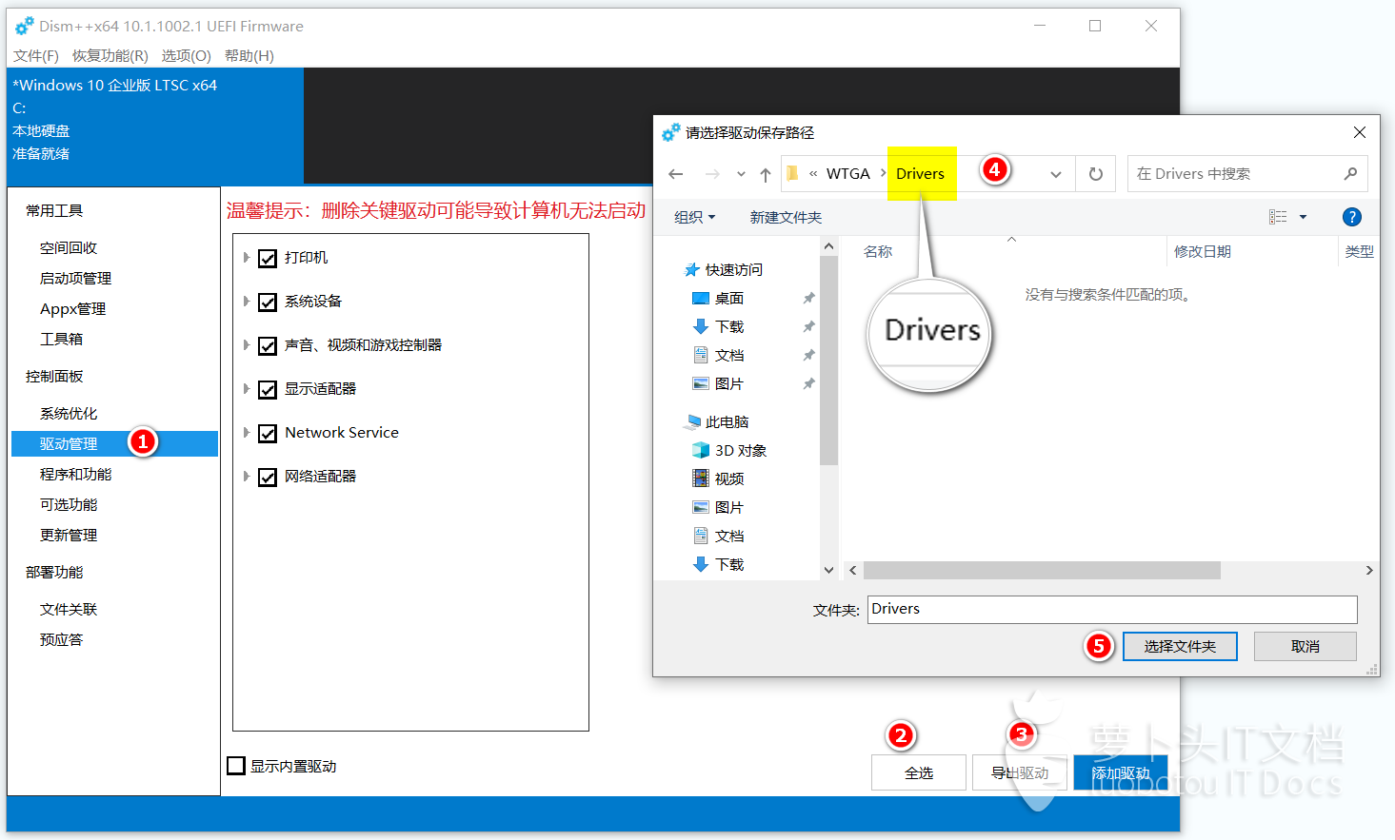The height and width of the screenshot is (840, 1395).
Task: Click the 选择文件夹 button
Action: pos(1179,646)
